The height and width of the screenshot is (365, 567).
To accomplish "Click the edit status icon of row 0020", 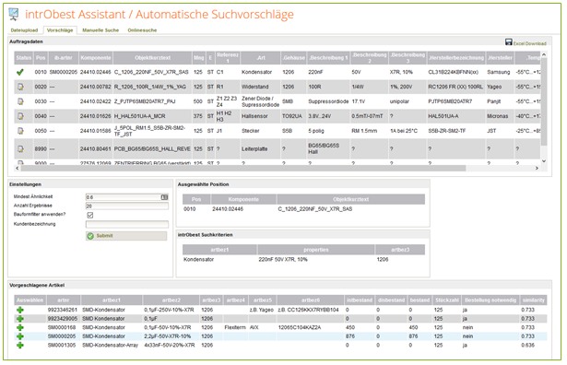I will [x=20, y=87].
